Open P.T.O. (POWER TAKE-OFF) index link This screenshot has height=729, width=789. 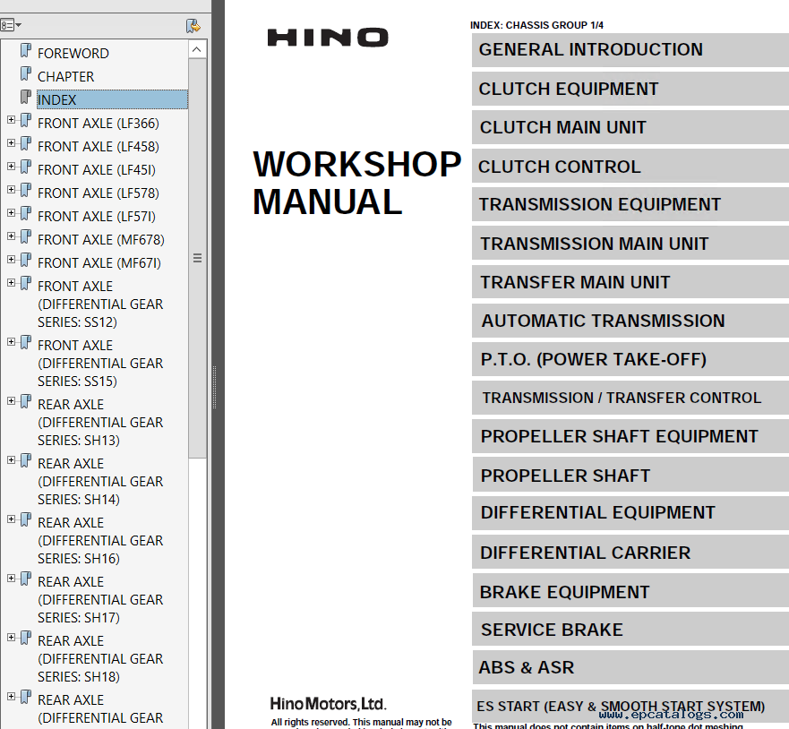click(630, 360)
